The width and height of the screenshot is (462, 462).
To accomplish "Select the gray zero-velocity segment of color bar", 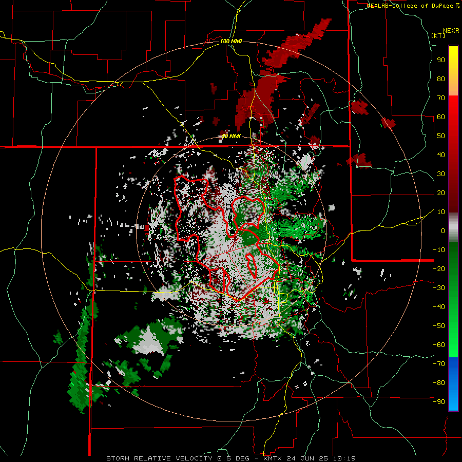I will tap(453, 227).
